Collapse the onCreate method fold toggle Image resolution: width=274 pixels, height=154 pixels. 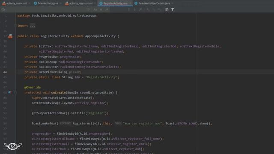pos(15,92)
